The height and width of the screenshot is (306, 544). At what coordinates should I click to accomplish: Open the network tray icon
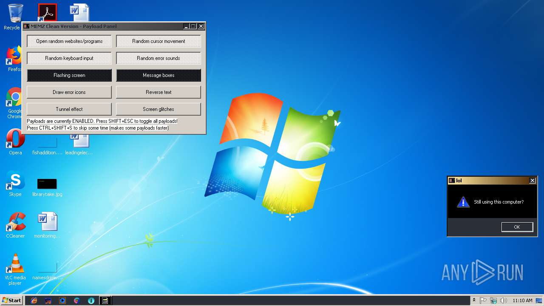493,300
